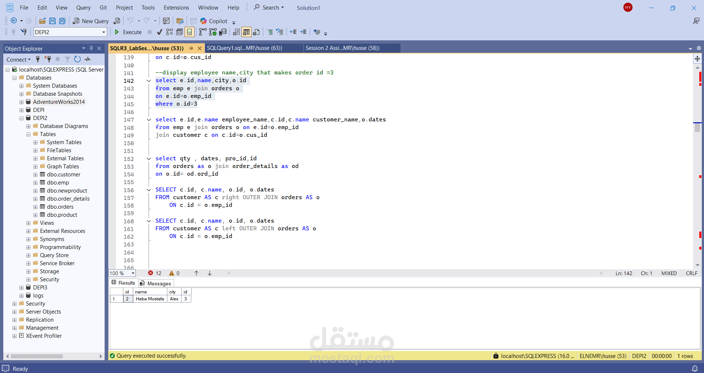
Task: Open the 100 % zoom dropdown
Action: click(133, 273)
